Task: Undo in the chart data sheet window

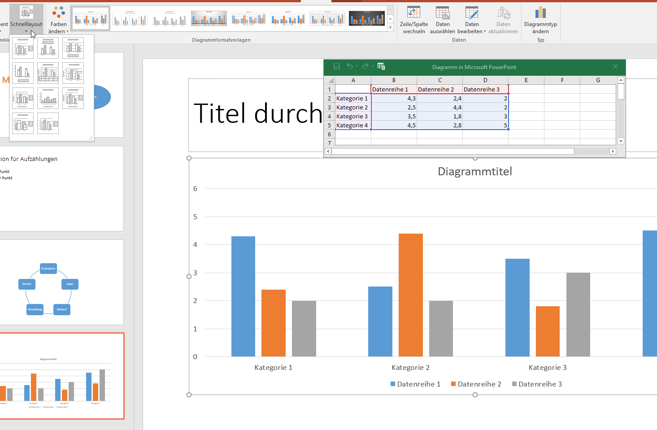Action: pyautogui.click(x=350, y=66)
